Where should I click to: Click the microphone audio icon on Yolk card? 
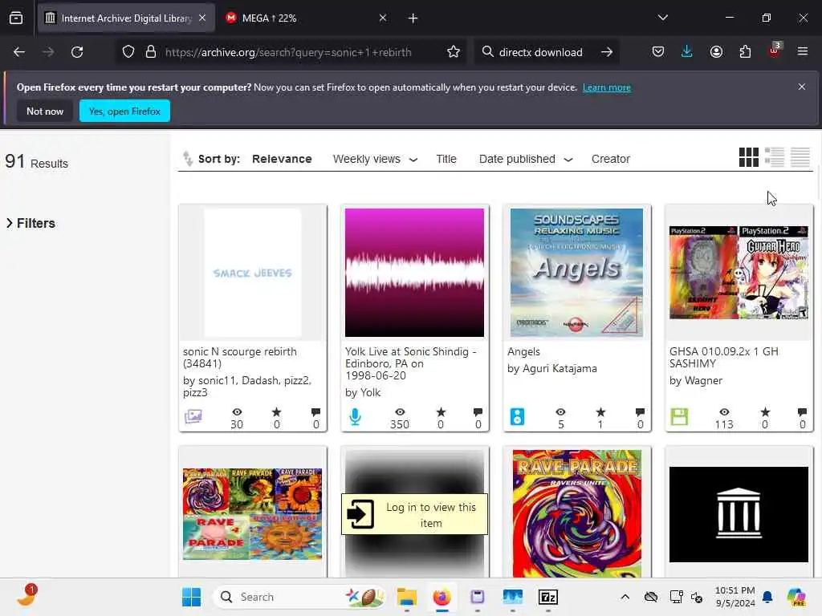pos(355,417)
